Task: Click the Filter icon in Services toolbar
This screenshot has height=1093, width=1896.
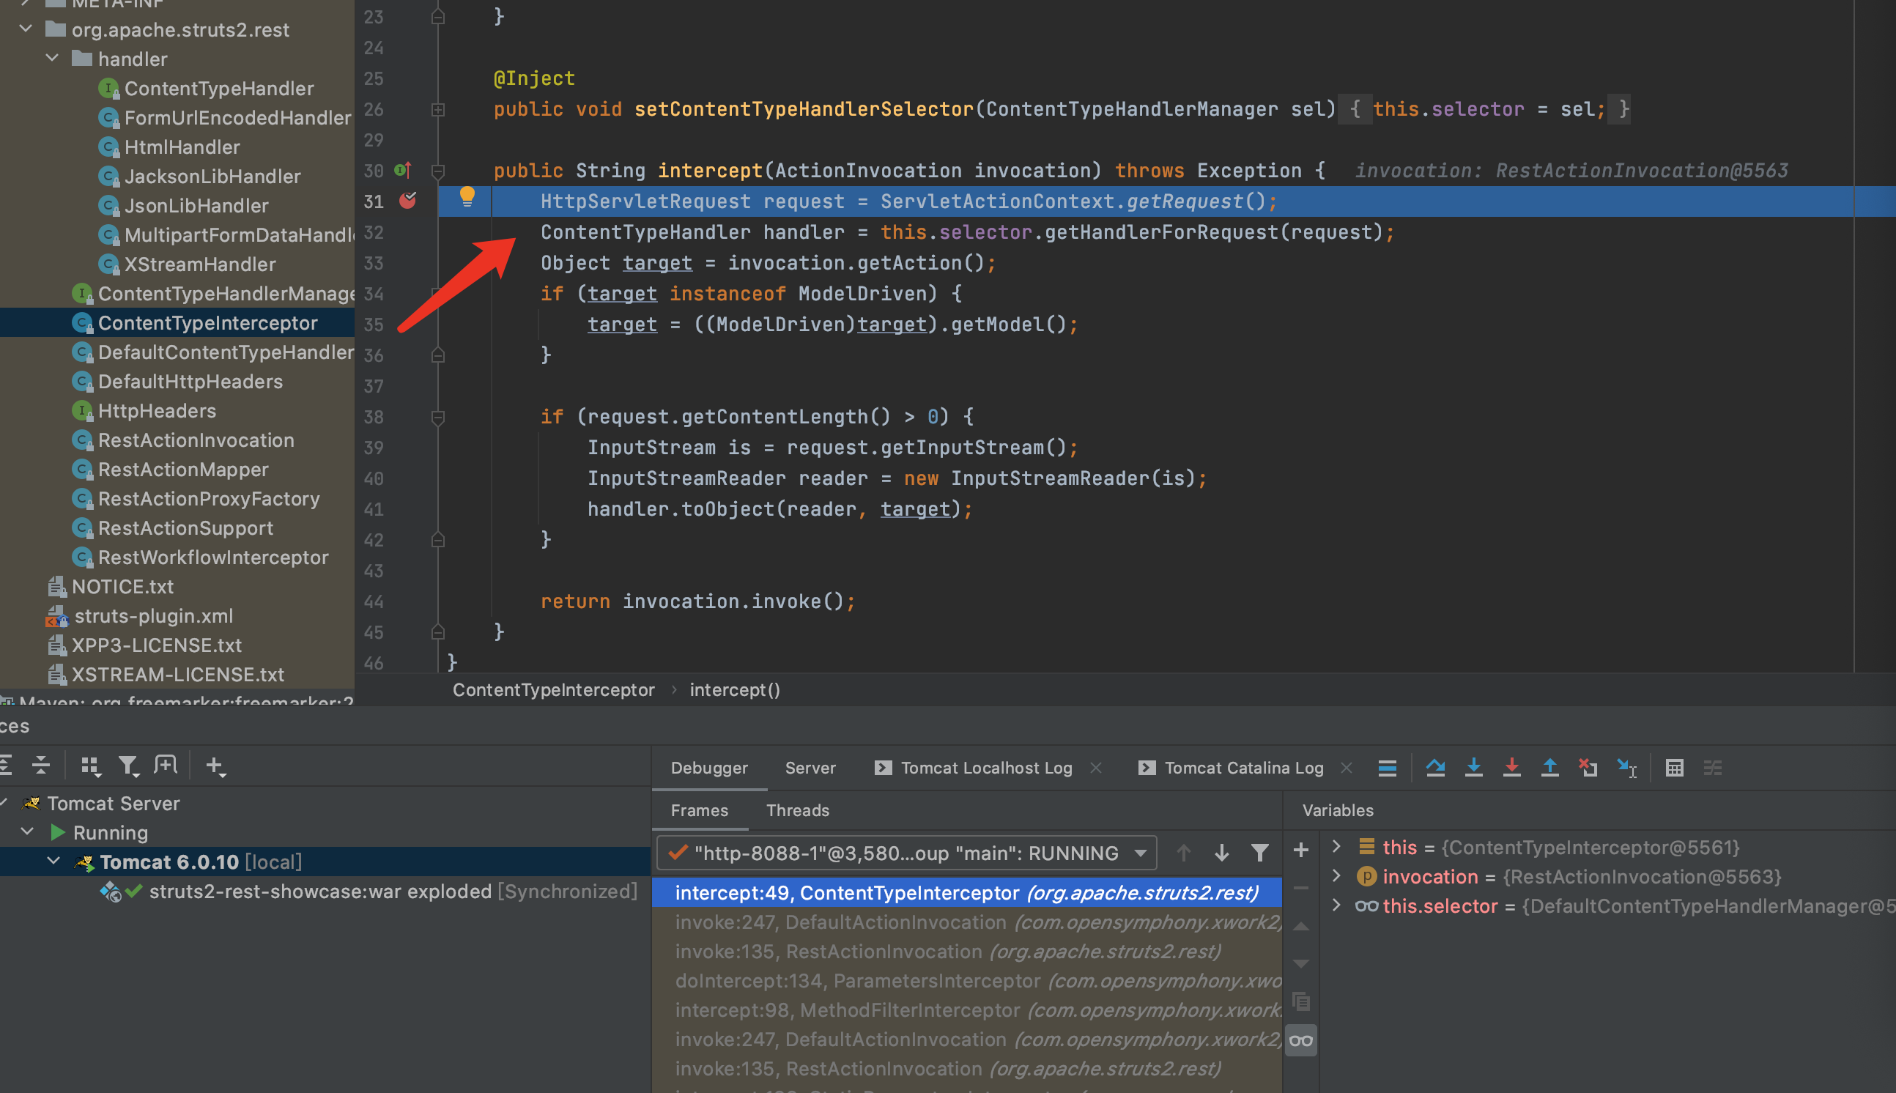Action: click(x=128, y=765)
